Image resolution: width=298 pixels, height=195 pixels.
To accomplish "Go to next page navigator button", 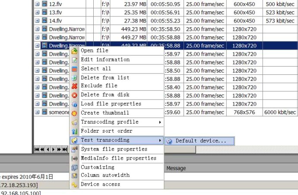I will [59, 150].
